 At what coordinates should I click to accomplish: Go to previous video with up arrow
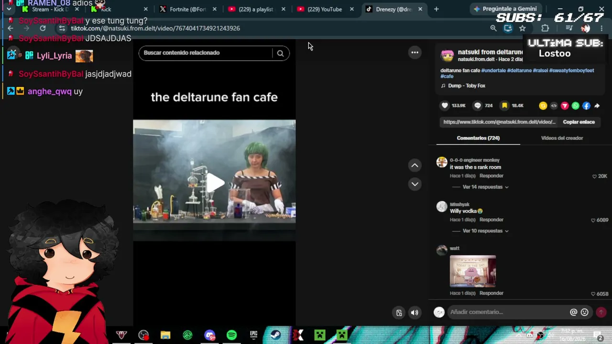pyautogui.click(x=415, y=165)
